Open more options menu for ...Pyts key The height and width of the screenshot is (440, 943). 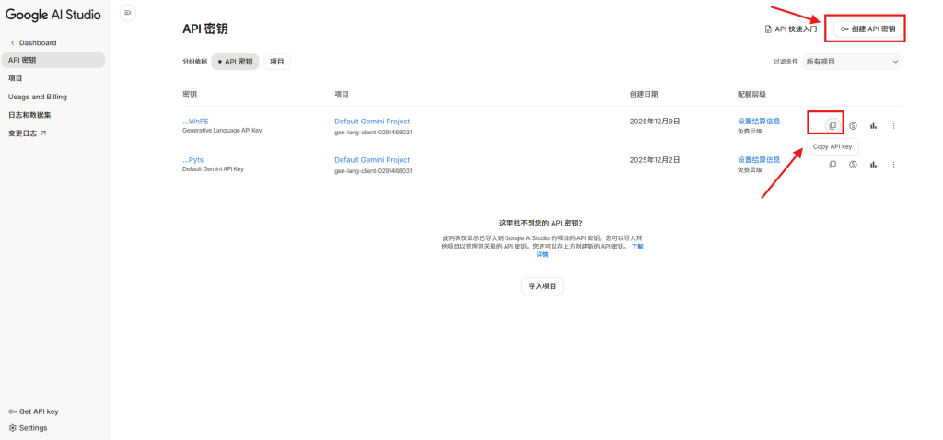point(893,165)
